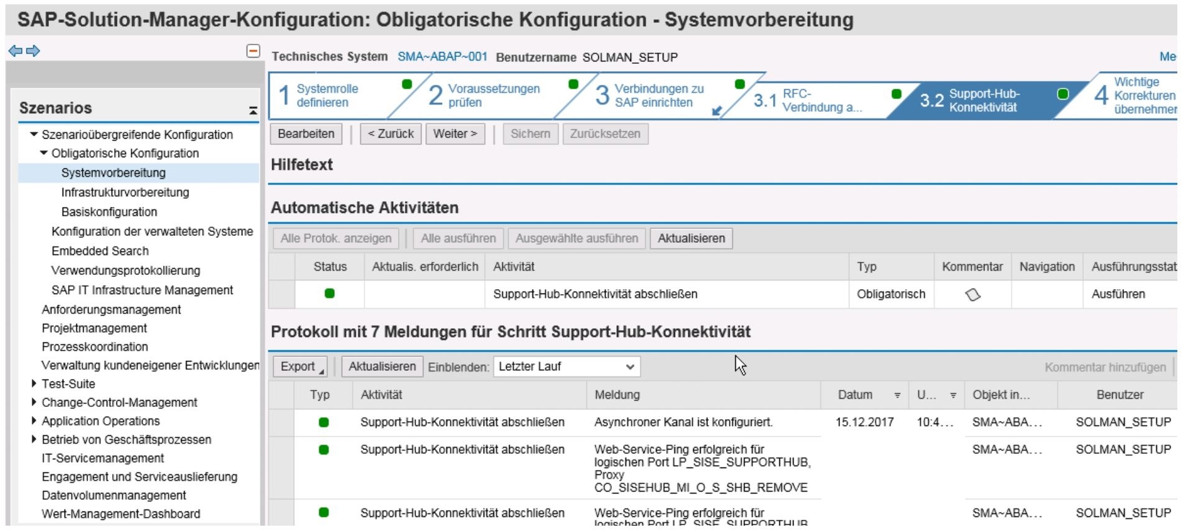Open Prozesskoordination scenario
Viewport: 1186px width, 530px height.
(95, 347)
